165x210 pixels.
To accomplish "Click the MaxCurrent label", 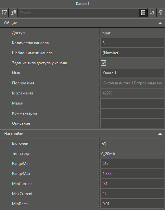I will (22, 194).
